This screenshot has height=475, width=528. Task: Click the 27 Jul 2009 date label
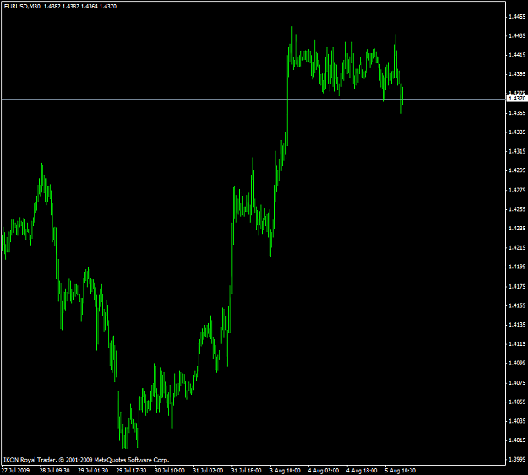click(x=15, y=470)
